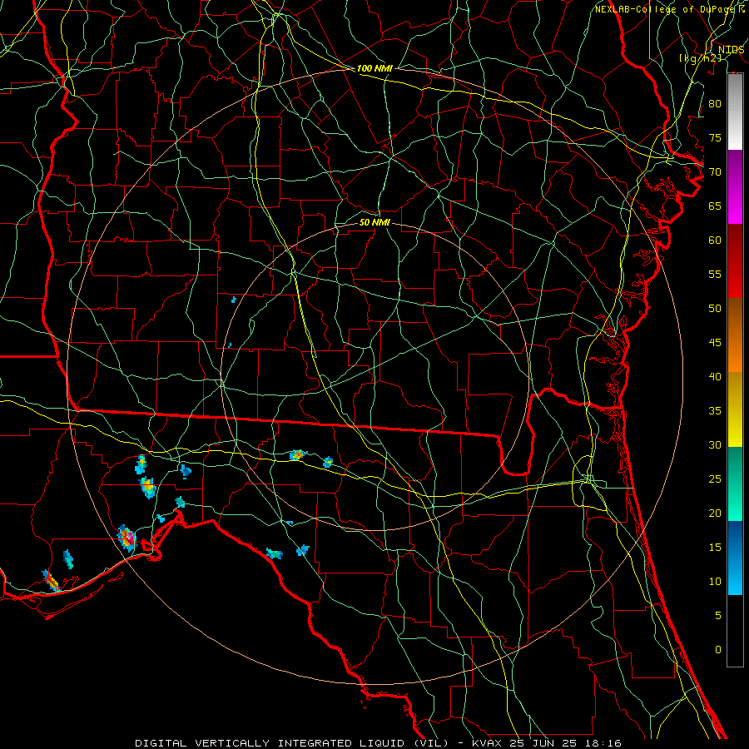Click the 55 value on the VIL scale

tap(715, 274)
